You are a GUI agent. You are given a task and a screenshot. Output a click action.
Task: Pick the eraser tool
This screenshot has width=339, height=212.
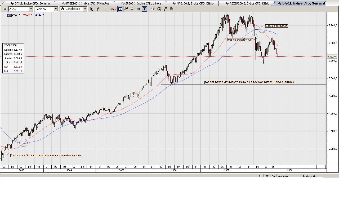point(153,9)
